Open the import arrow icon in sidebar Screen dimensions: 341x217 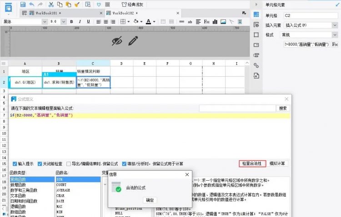coord(256,76)
